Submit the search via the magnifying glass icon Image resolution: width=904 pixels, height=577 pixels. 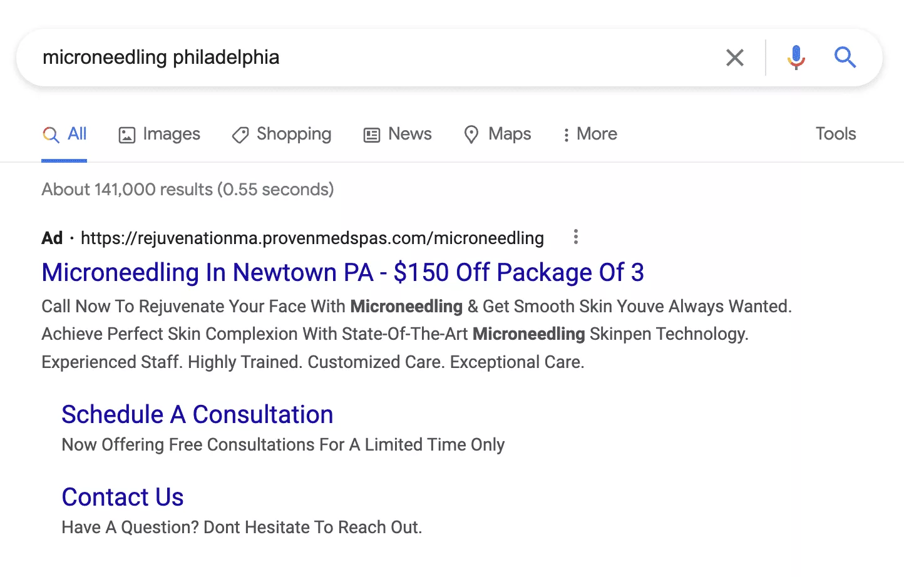point(845,57)
